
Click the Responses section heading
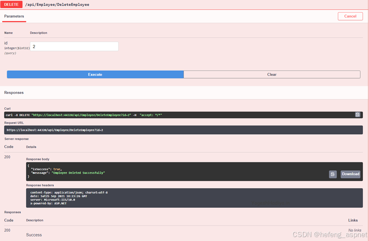click(x=14, y=92)
